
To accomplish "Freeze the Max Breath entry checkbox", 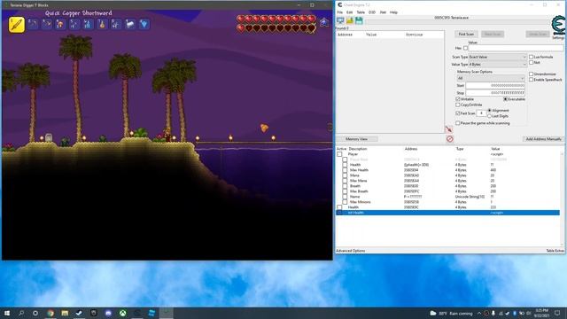I will tap(345, 191).
